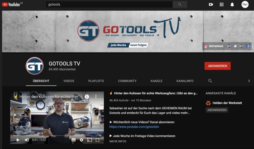Image resolution: width=254 pixels, height=149 pixels.
Task: Open the YouTube apps grid
Action: click(221, 4)
